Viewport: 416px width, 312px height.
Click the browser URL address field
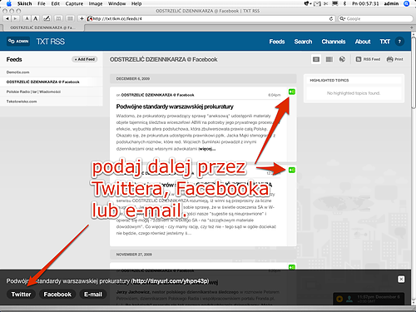(x=210, y=18)
